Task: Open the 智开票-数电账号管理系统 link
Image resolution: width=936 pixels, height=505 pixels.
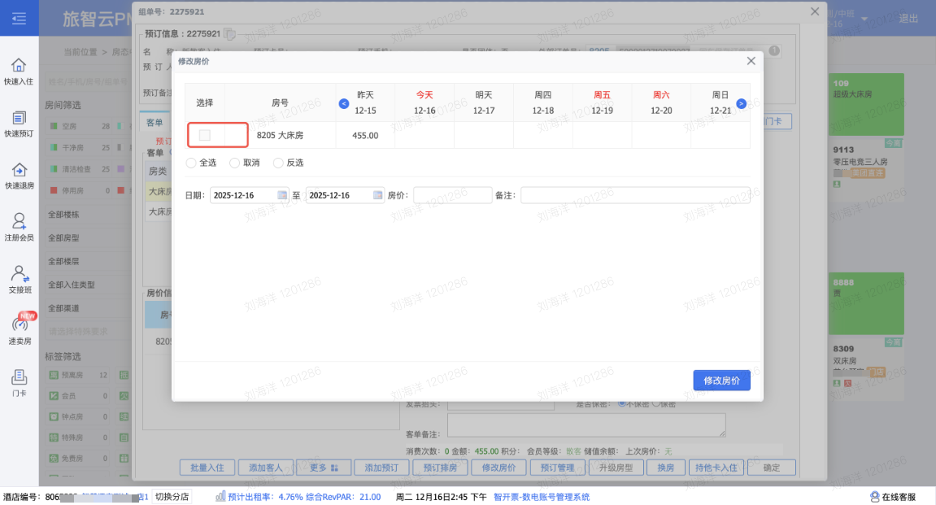Action: tap(542, 497)
